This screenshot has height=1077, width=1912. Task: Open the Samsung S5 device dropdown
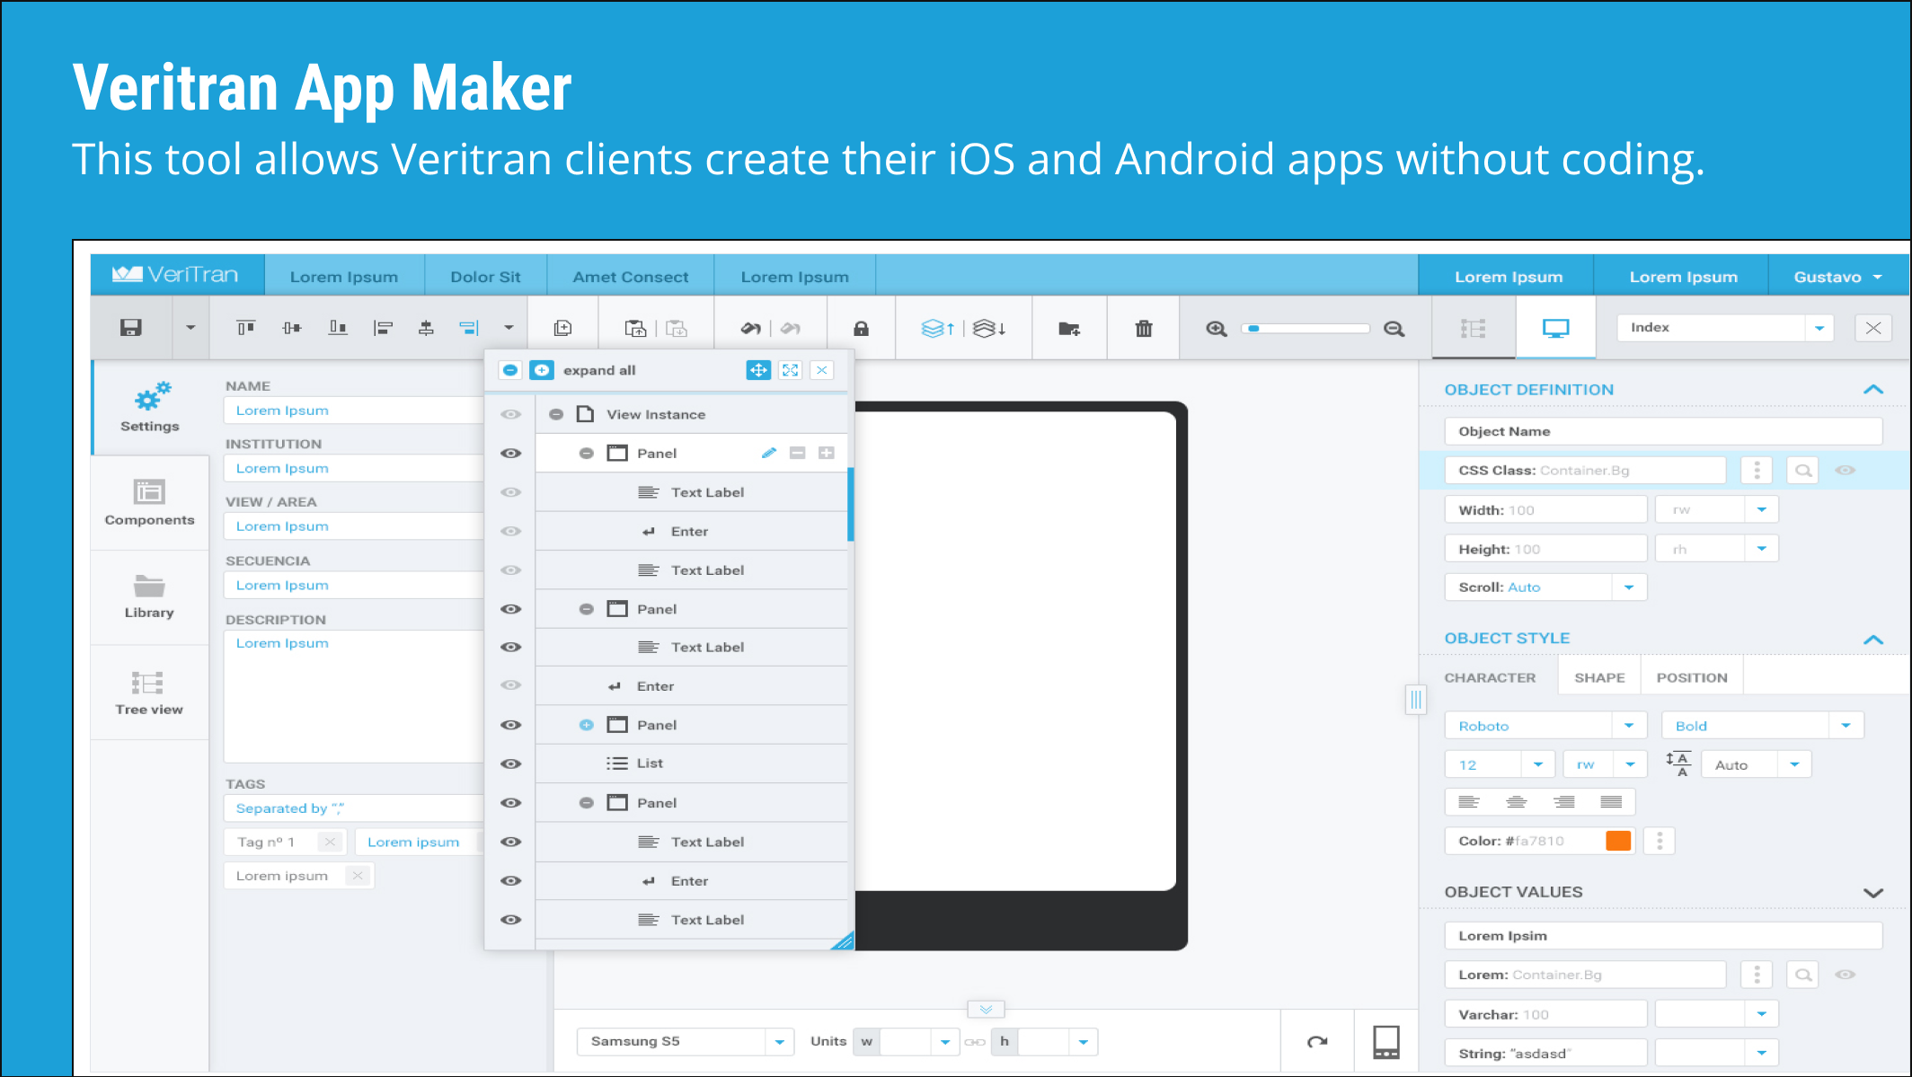[686, 1042]
